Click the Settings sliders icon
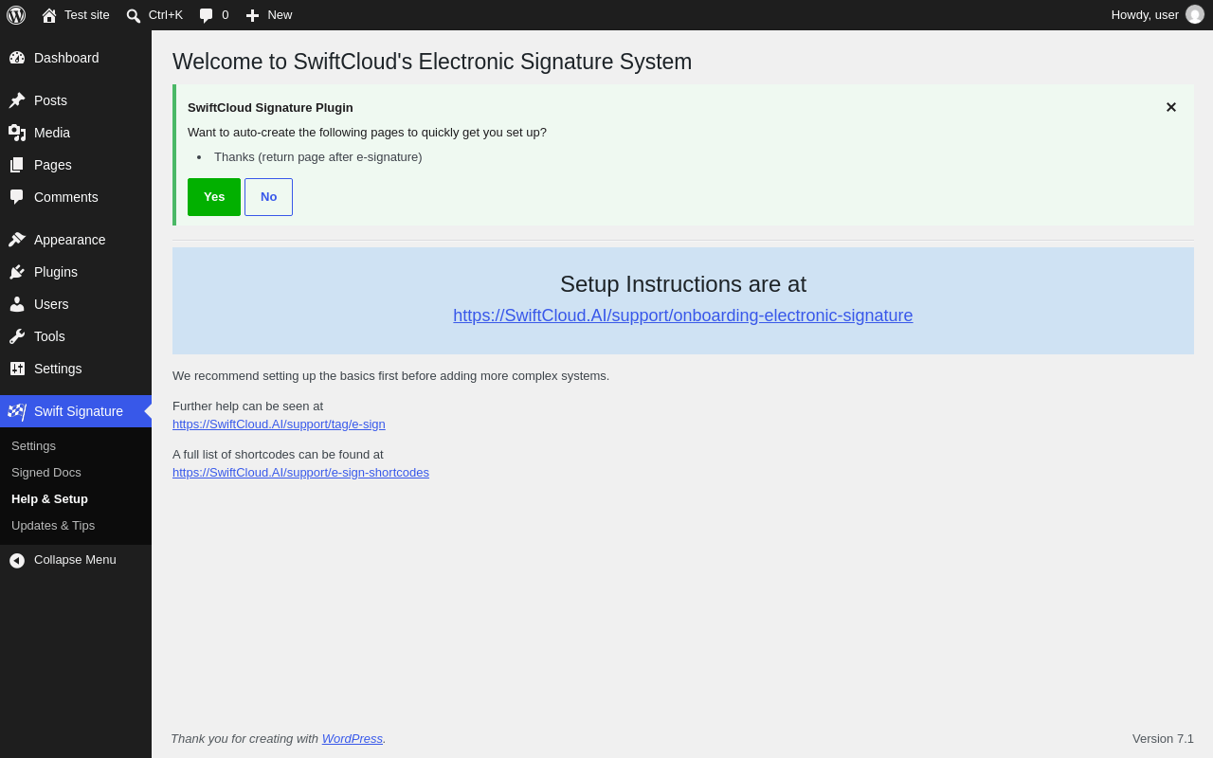Image resolution: width=1213 pixels, height=758 pixels. pyautogui.click(x=17, y=369)
